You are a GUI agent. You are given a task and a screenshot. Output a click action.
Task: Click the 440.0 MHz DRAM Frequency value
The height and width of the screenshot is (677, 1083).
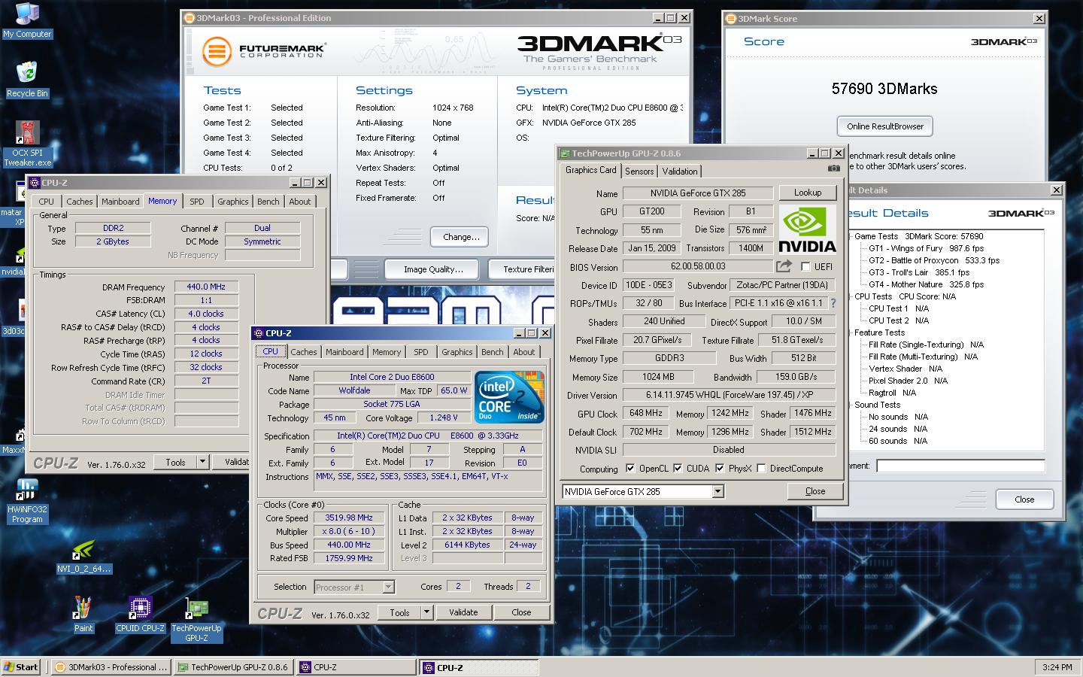click(206, 287)
